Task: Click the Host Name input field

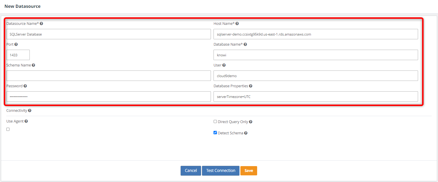Action: click(315, 34)
